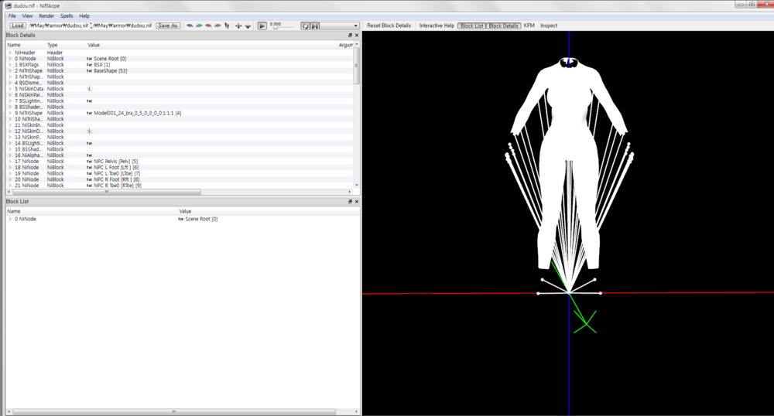Click the axis icon in 12 NiSkinD row
Screen dimensions: 774x416
(89, 131)
